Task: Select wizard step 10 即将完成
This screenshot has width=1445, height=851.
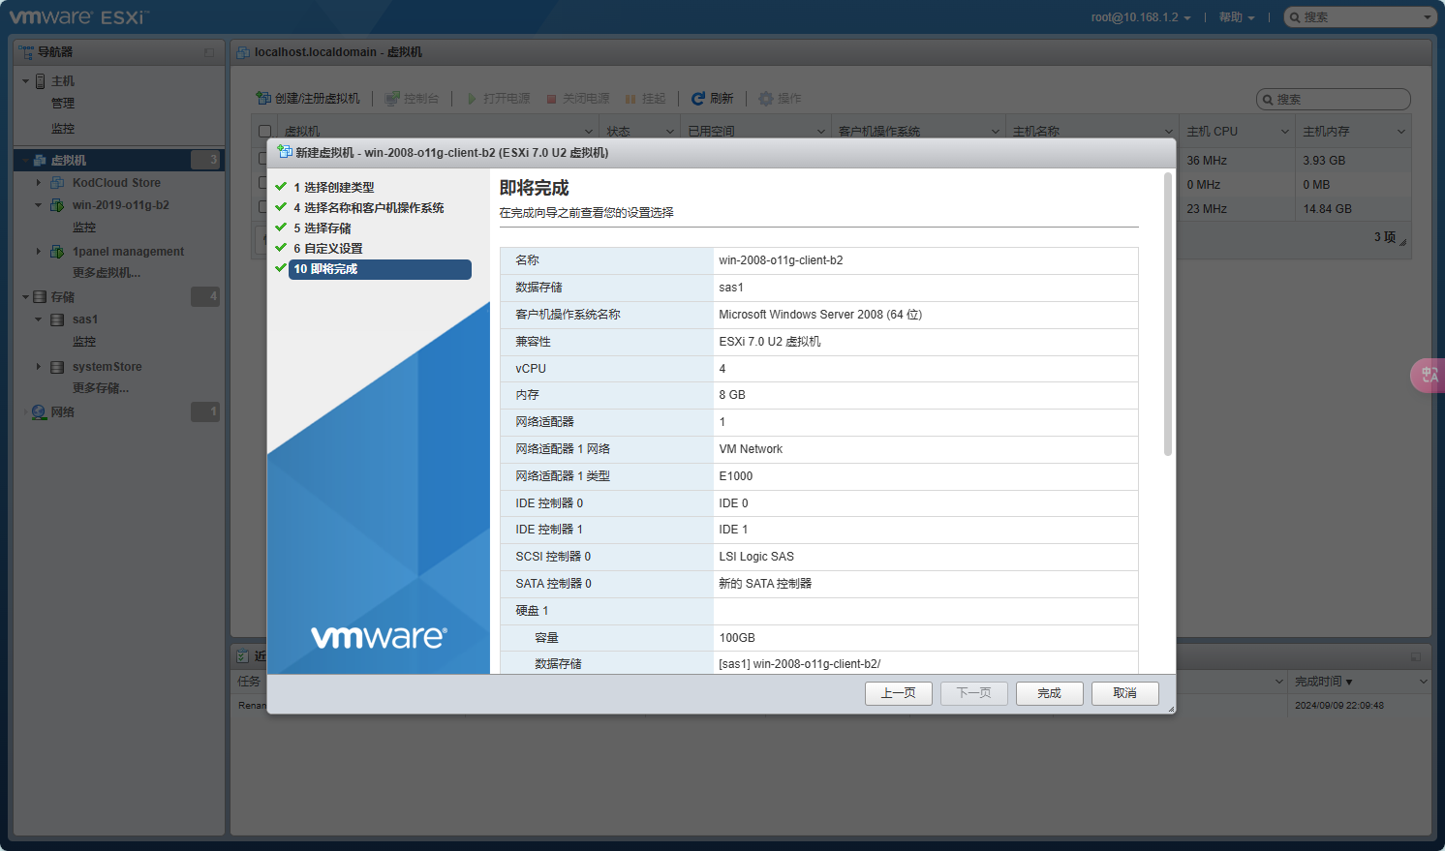Action: [380, 269]
